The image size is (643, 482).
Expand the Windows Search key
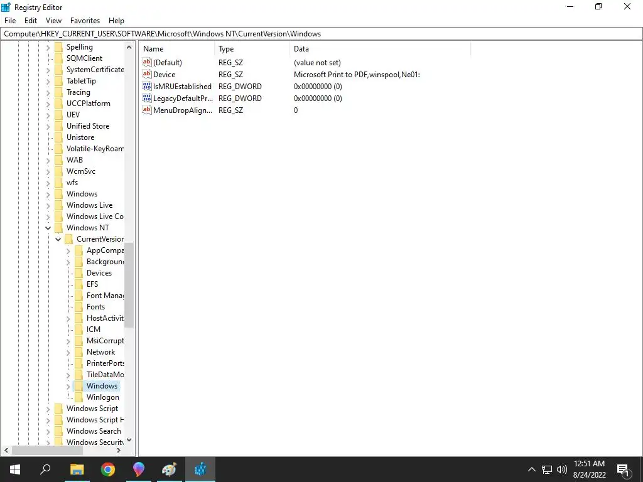pos(48,432)
